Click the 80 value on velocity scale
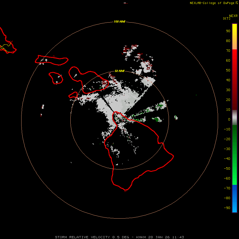239x239 pixels. point(228,41)
